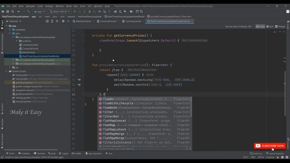Open the VCS menu
This screenshot has width=290, height=163.
pyautogui.click(x=90, y=6)
